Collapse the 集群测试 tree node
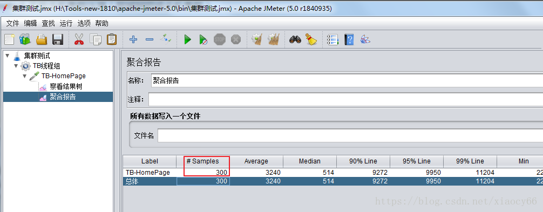Screen dimensions: 543x212 coord(8,56)
